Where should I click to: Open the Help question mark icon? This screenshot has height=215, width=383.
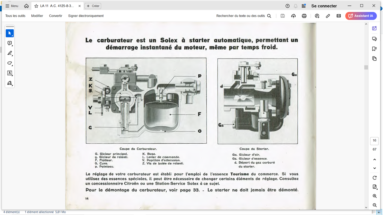coord(288,6)
